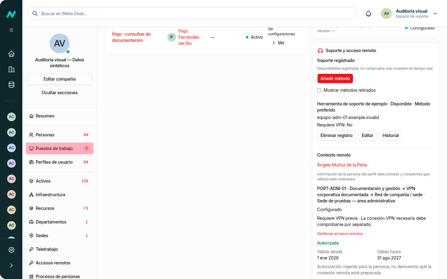Select Puestos de trabajo menu item
The image size is (447, 279).
tap(60, 148)
